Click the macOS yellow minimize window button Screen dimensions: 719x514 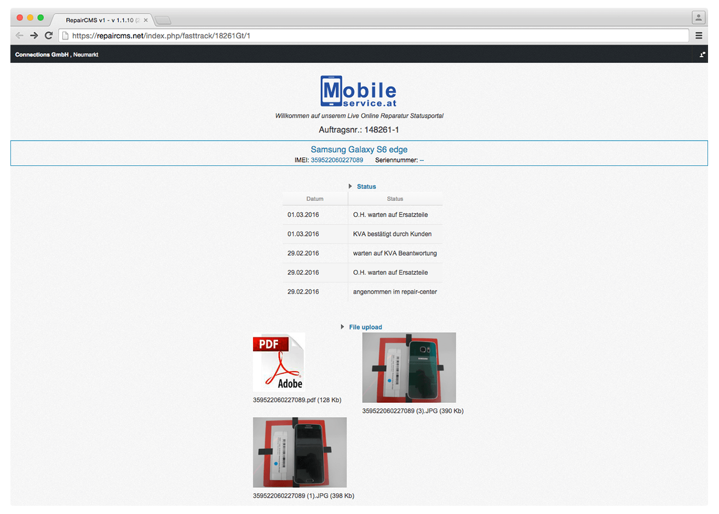[x=30, y=18]
